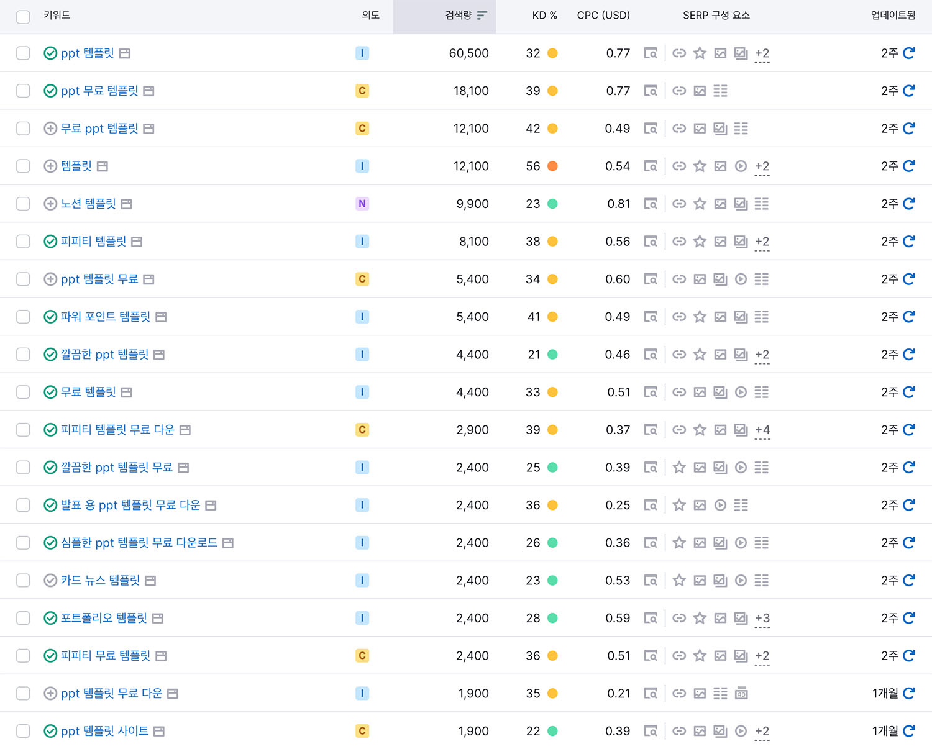Viewport: 932px width, 749px height.
Task: Open '발표 용 ppt 템플릿 무료 다운' link
Action: [130, 505]
